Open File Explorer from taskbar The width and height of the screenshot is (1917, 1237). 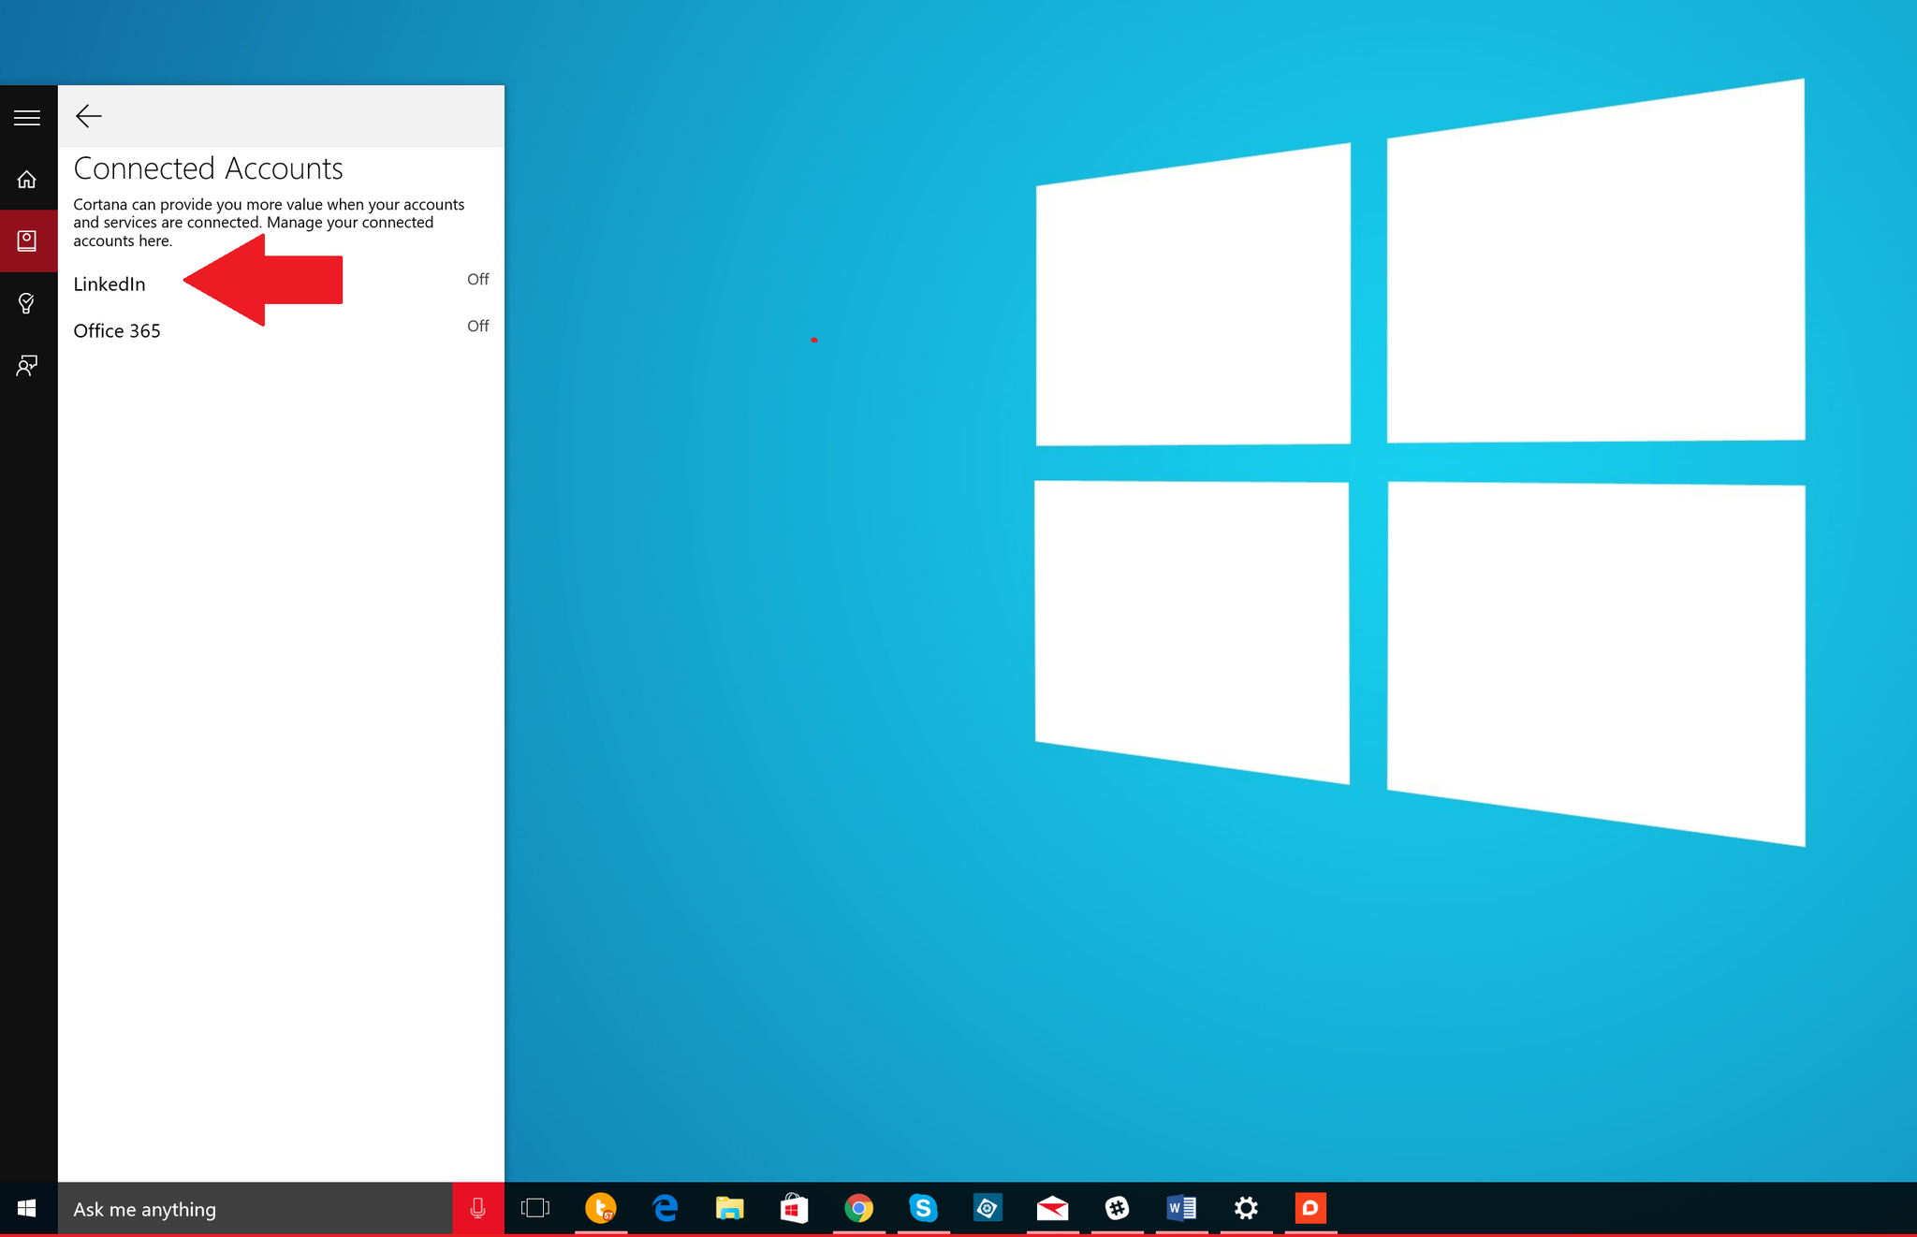tap(730, 1208)
